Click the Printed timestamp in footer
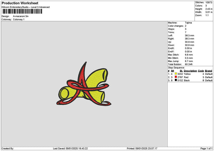The height and width of the screenshot is (151, 214). click(x=142, y=149)
